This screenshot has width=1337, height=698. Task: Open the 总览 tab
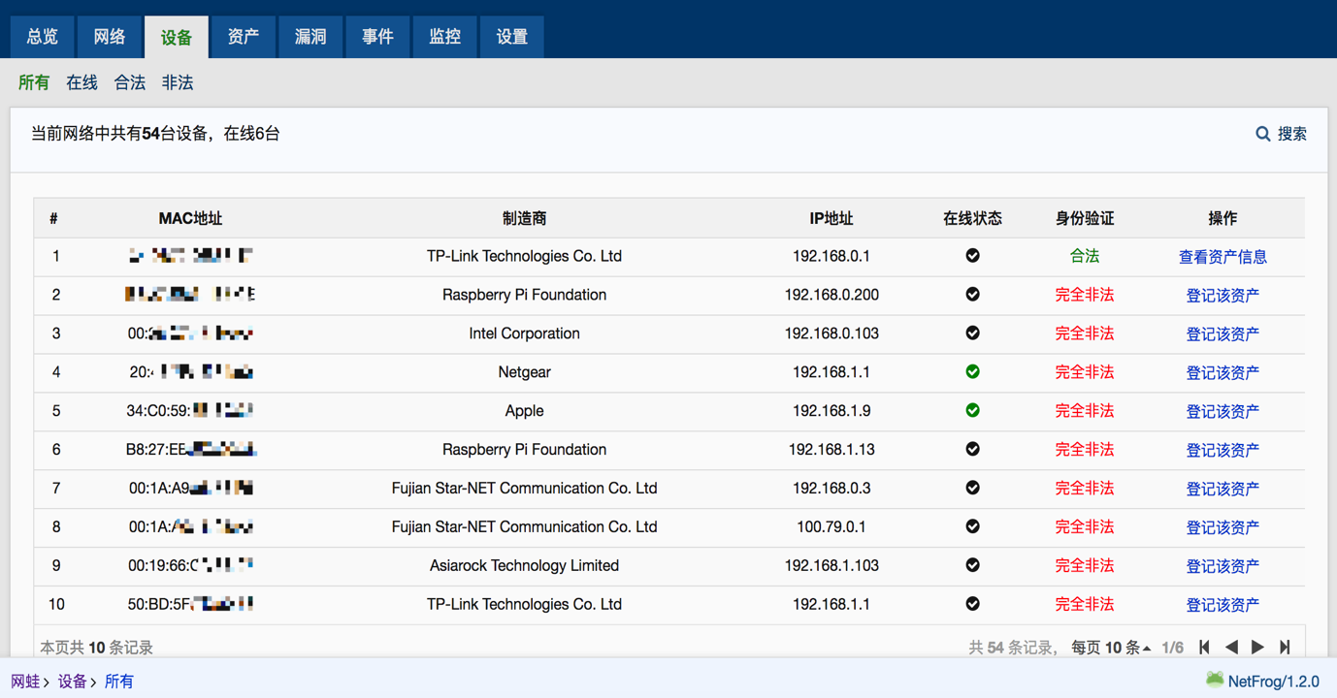click(43, 37)
